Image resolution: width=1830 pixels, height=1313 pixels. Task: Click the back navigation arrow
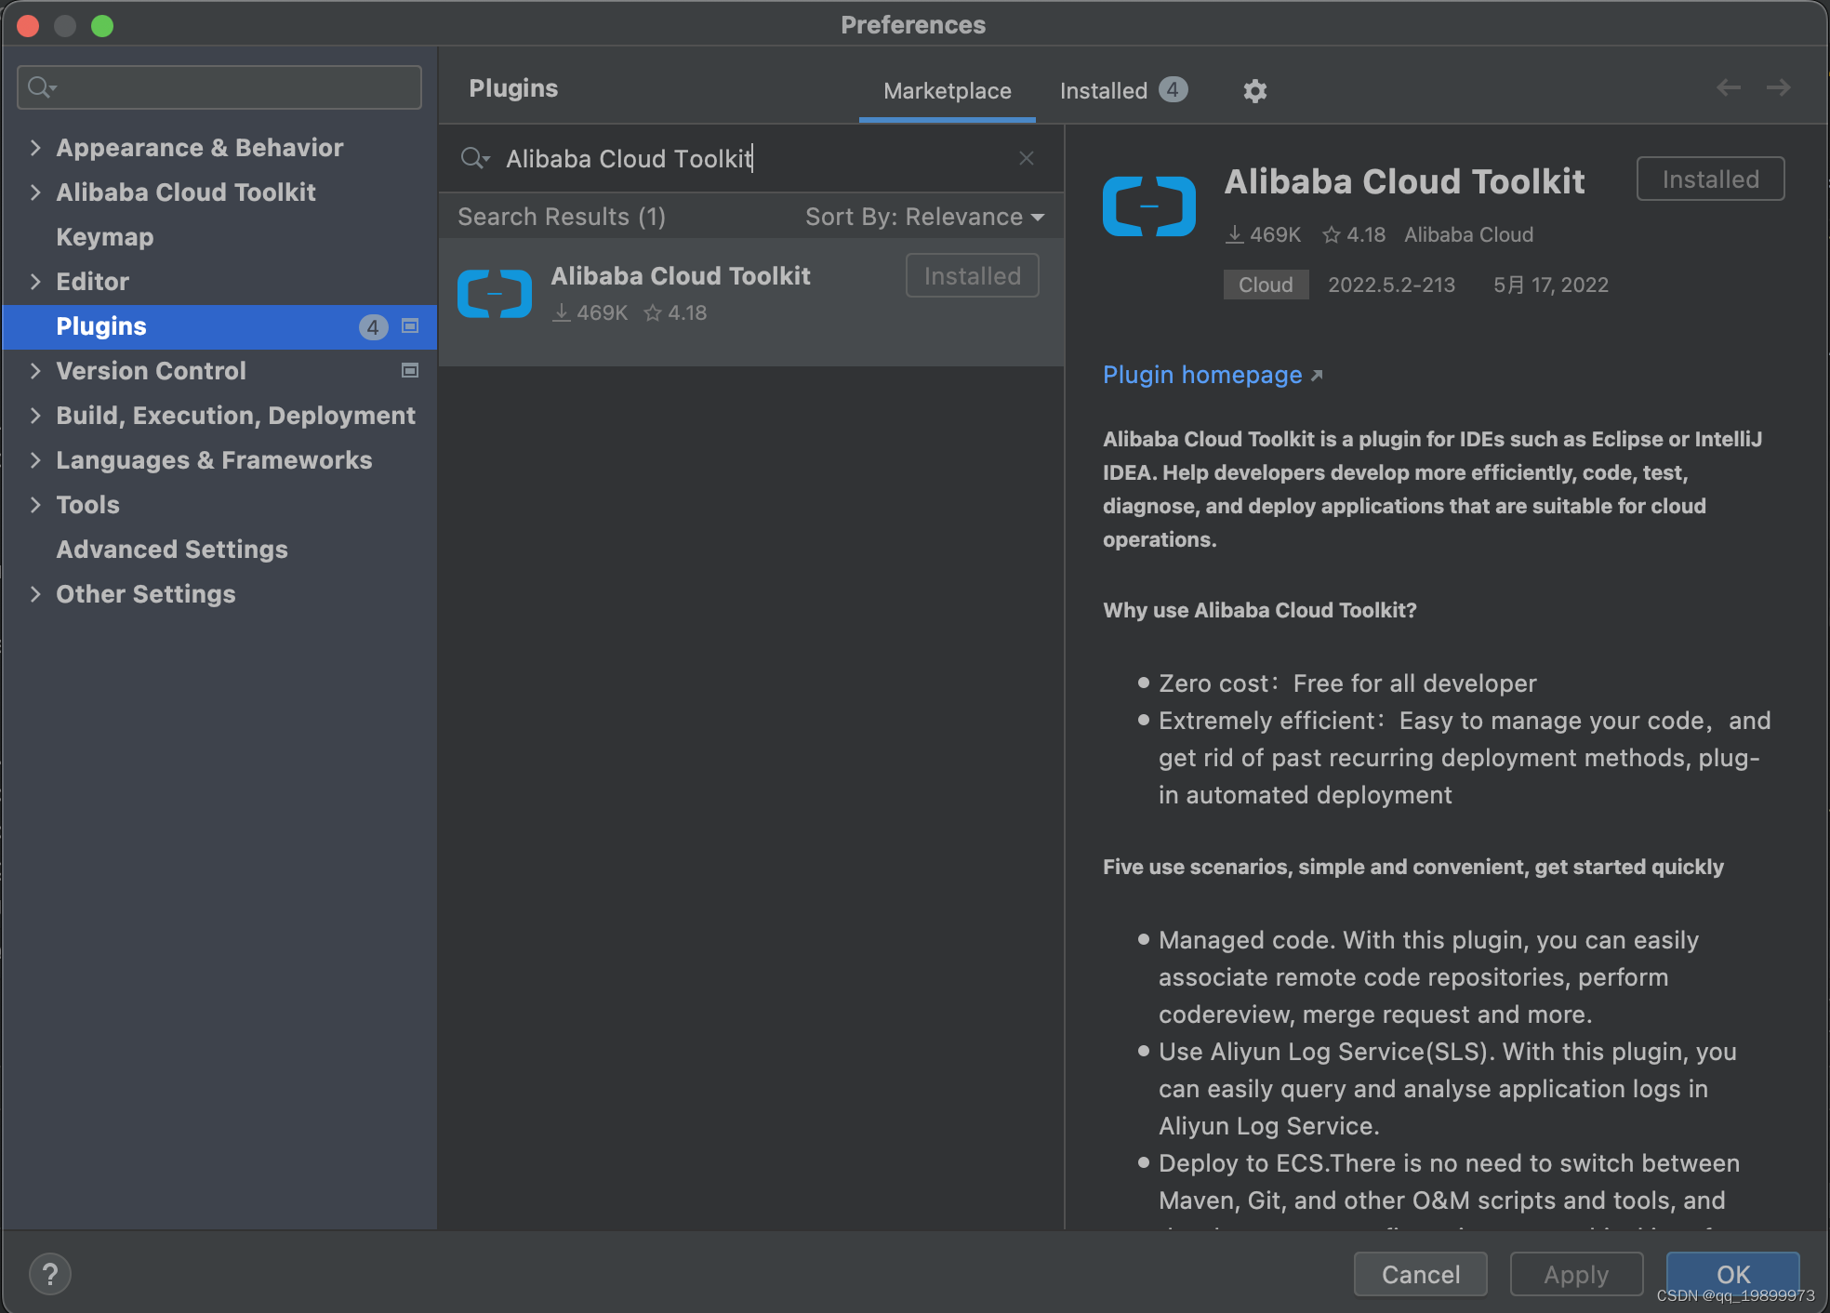click(x=1728, y=86)
